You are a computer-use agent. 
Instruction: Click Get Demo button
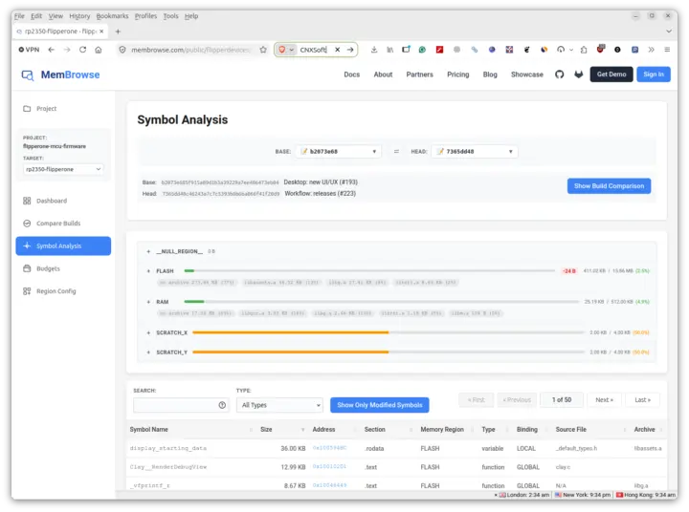point(611,75)
